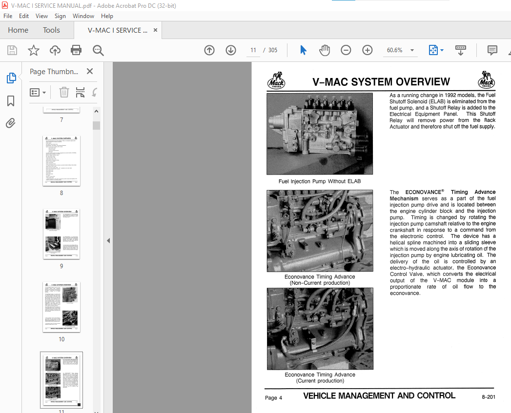Viewport: 511px width, 413px height.
Task: Click the scrolling mode keyboard icon
Action: 461,50
